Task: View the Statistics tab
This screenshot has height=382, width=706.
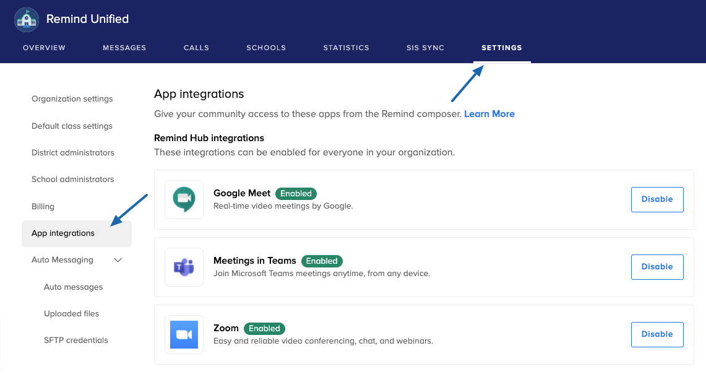Action: coord(346,48)
